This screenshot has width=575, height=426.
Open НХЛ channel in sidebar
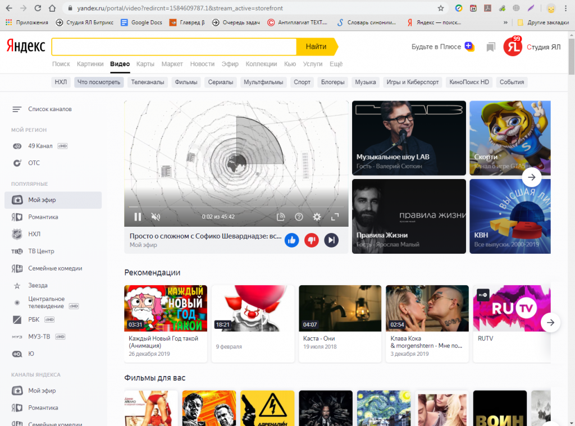coord(53,234)
